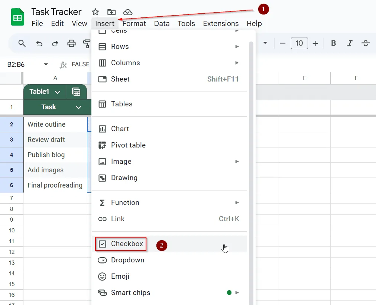Click the "Review draft" cell
376x305 pixels.
(55, 140)
